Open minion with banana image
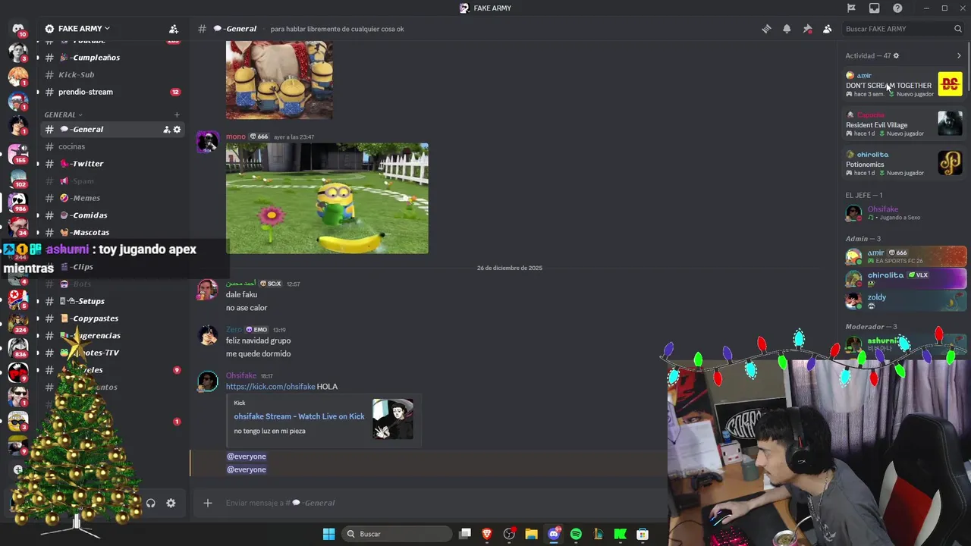The image size is (971, 546). (x=327, y=199)
